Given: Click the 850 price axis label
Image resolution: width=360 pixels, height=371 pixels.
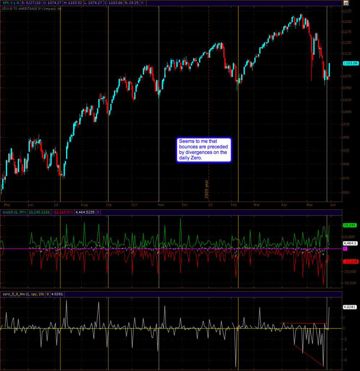Looking at the screenshot, I should point(346,193).
